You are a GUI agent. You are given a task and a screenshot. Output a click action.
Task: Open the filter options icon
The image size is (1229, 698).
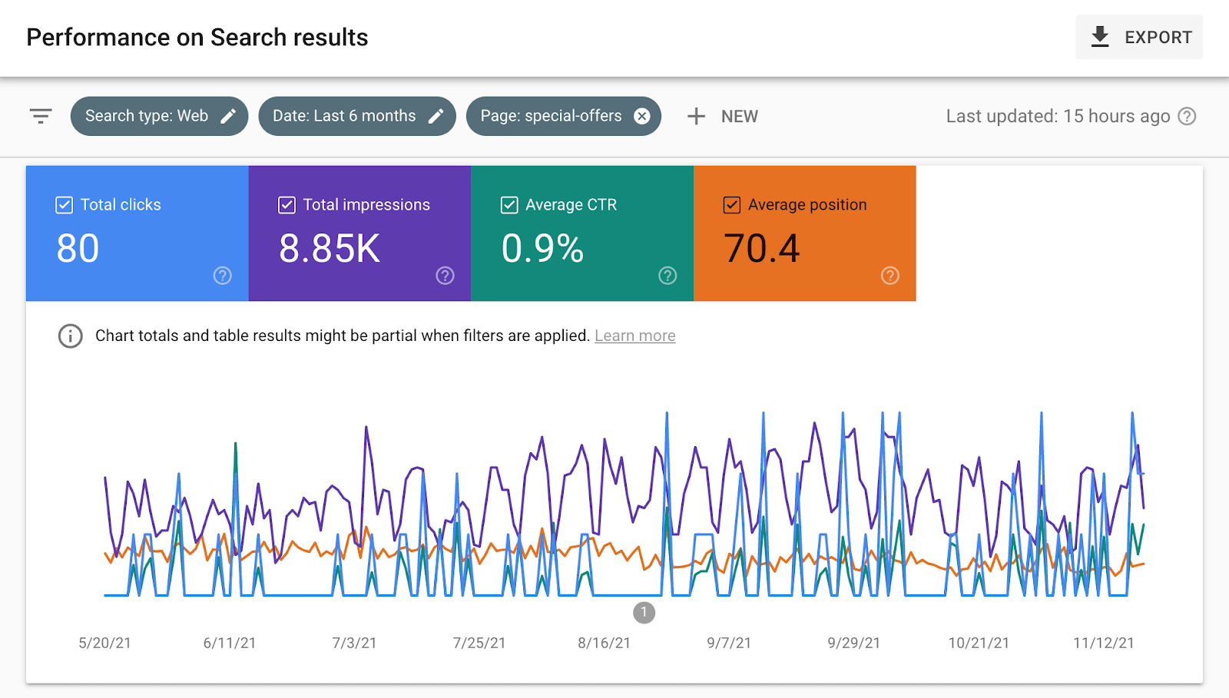pos(40,116)
